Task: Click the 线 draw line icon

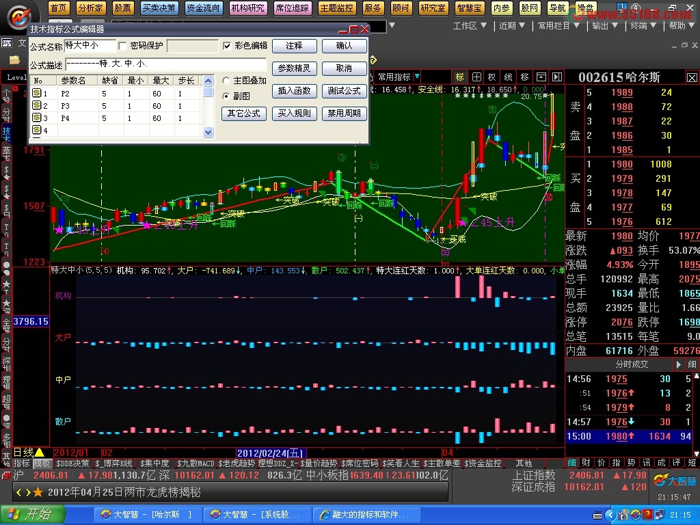Action: point(508,77)
